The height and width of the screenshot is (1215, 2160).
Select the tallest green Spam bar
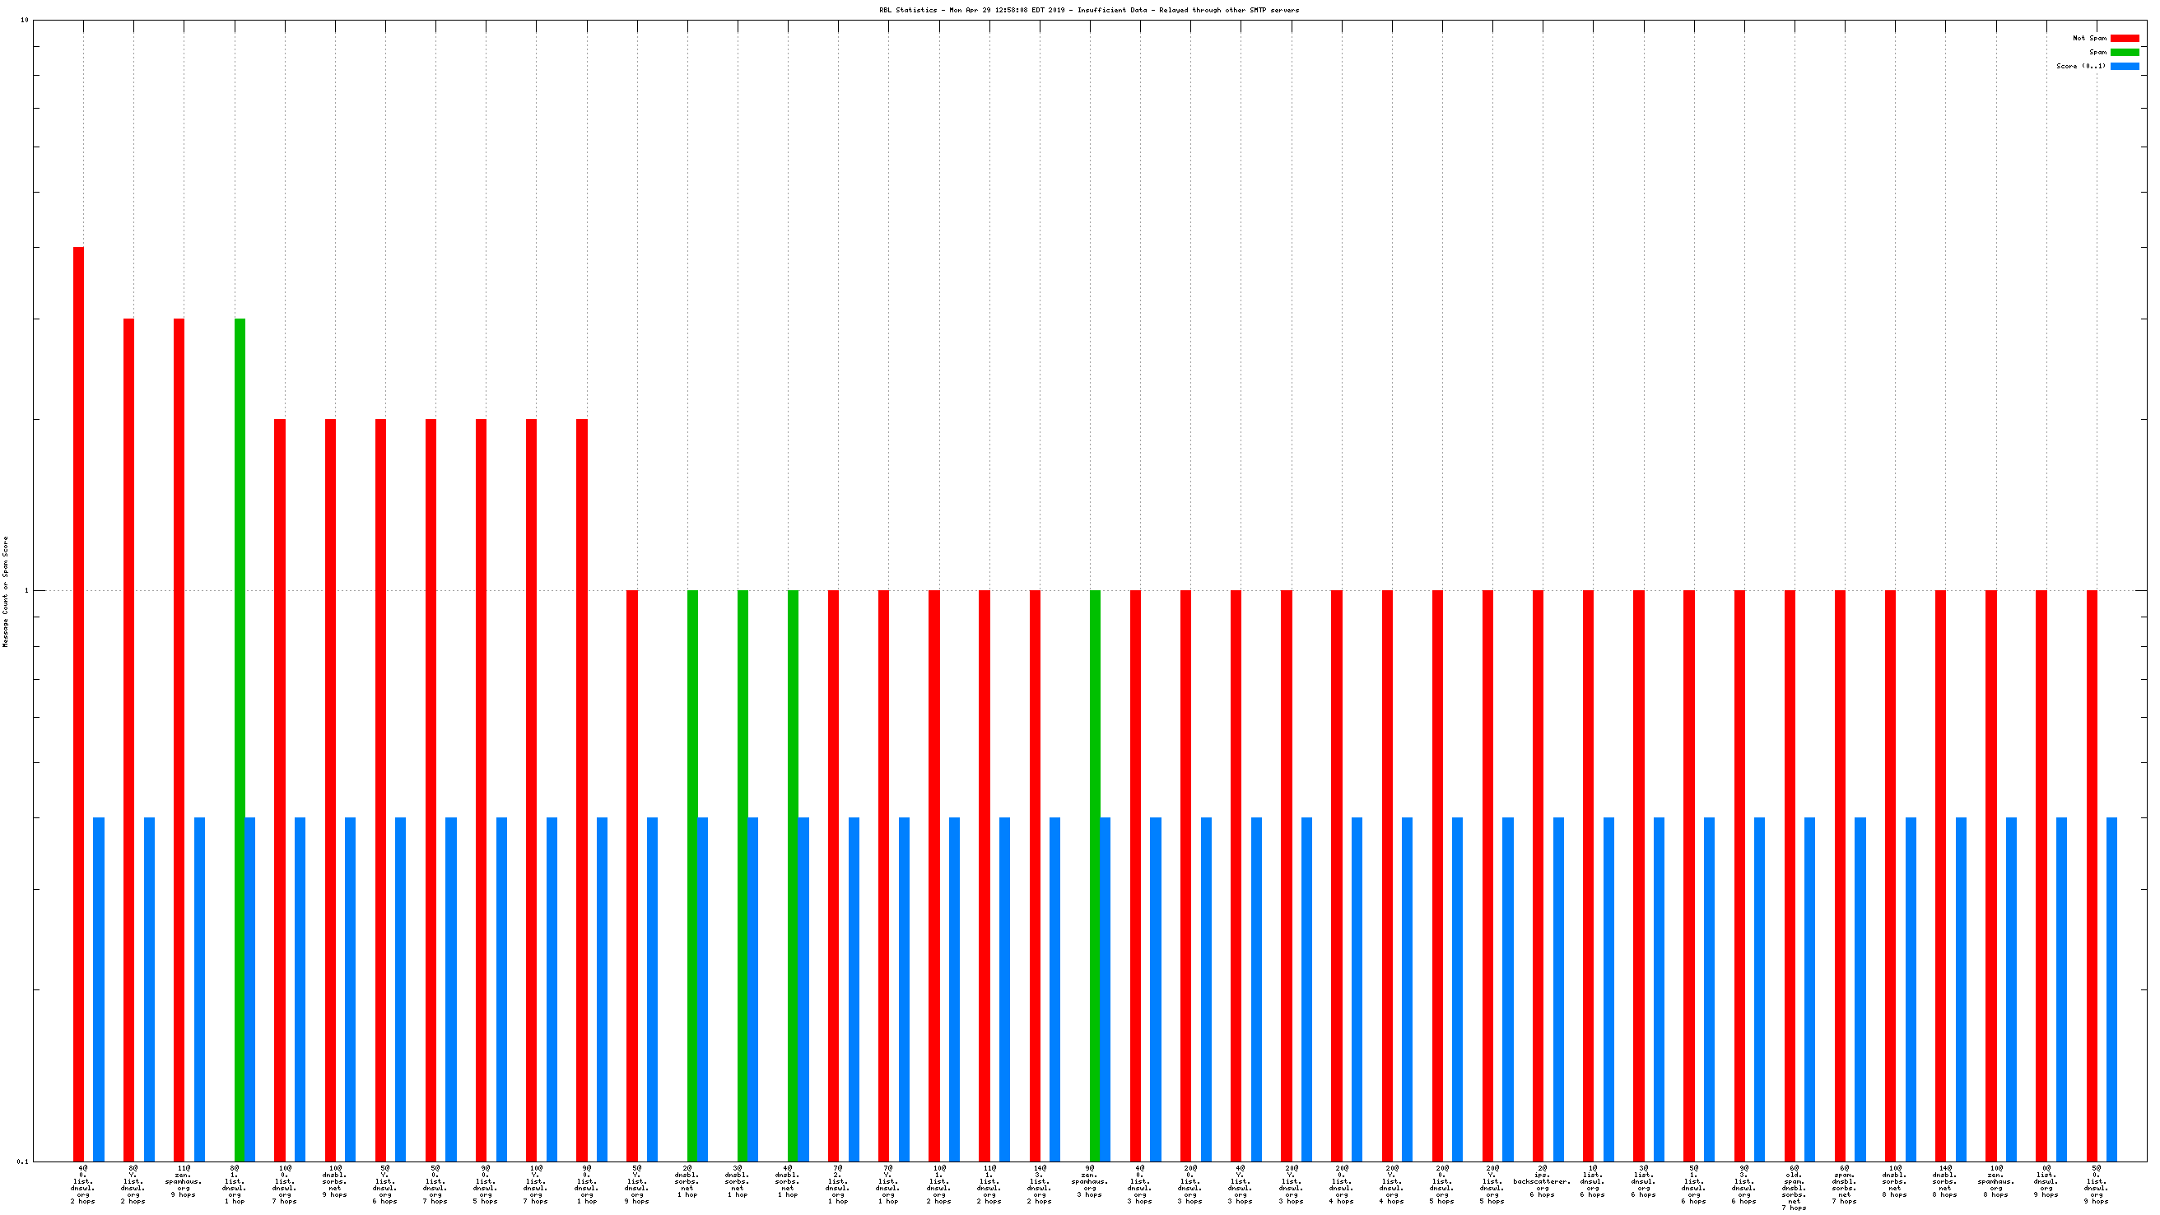[240, 738]
